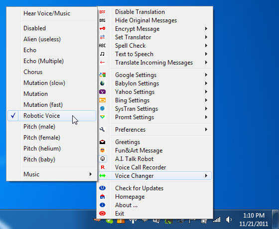This screenshot has width=279, height=229.
Task: Choose Hide Original Messages entry
Action: click(154, 20)
